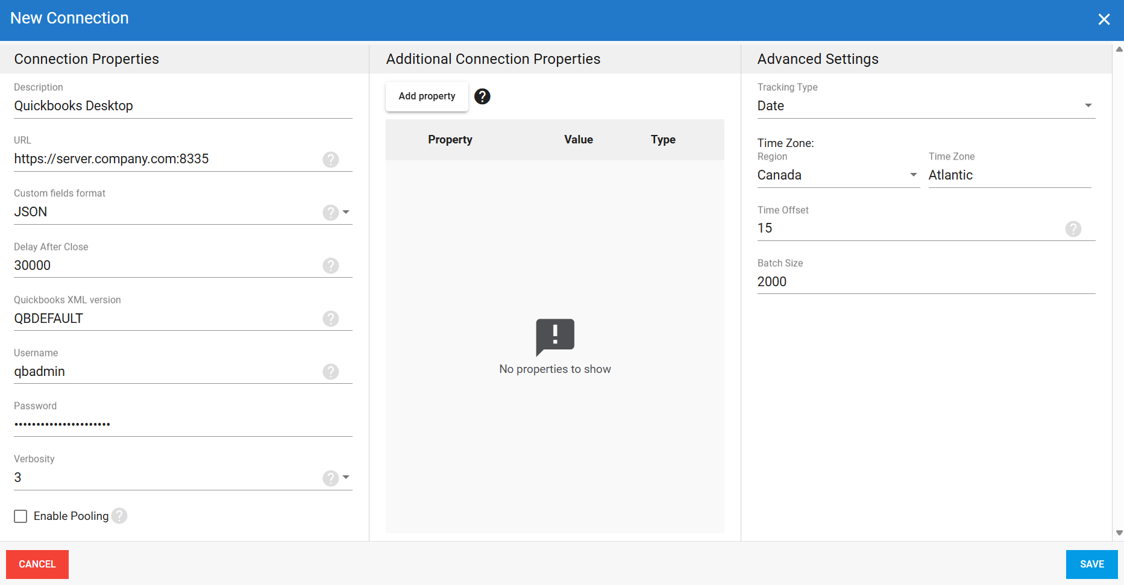Click the Password input field

183,425
